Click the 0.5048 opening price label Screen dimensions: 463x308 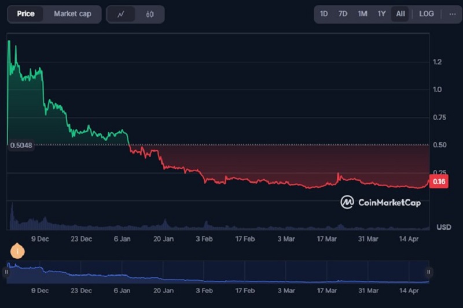21,146
